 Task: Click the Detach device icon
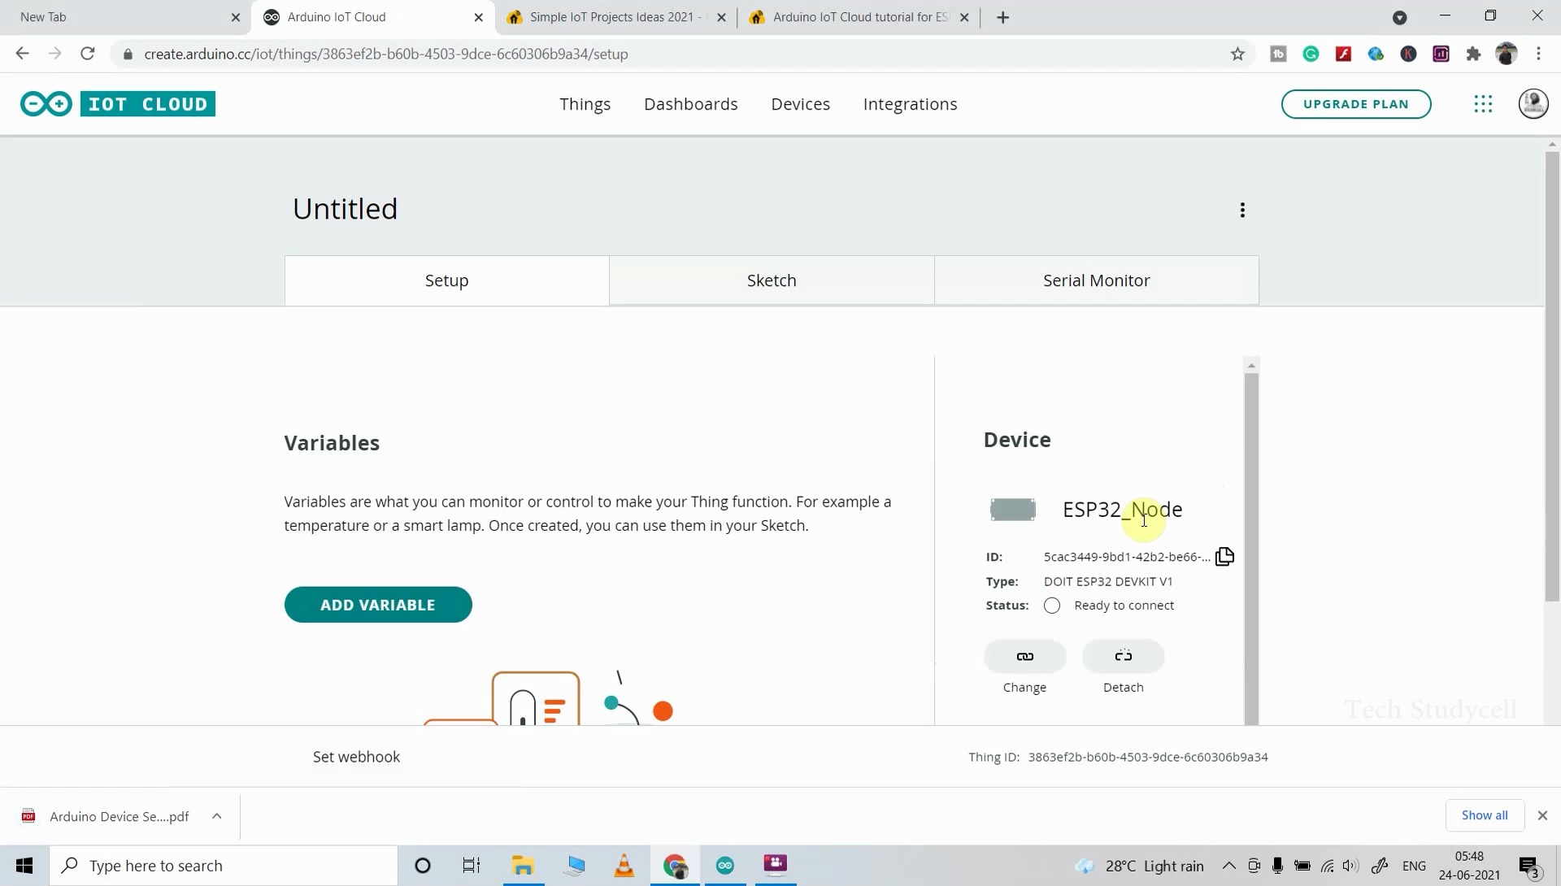point(1123,656)
